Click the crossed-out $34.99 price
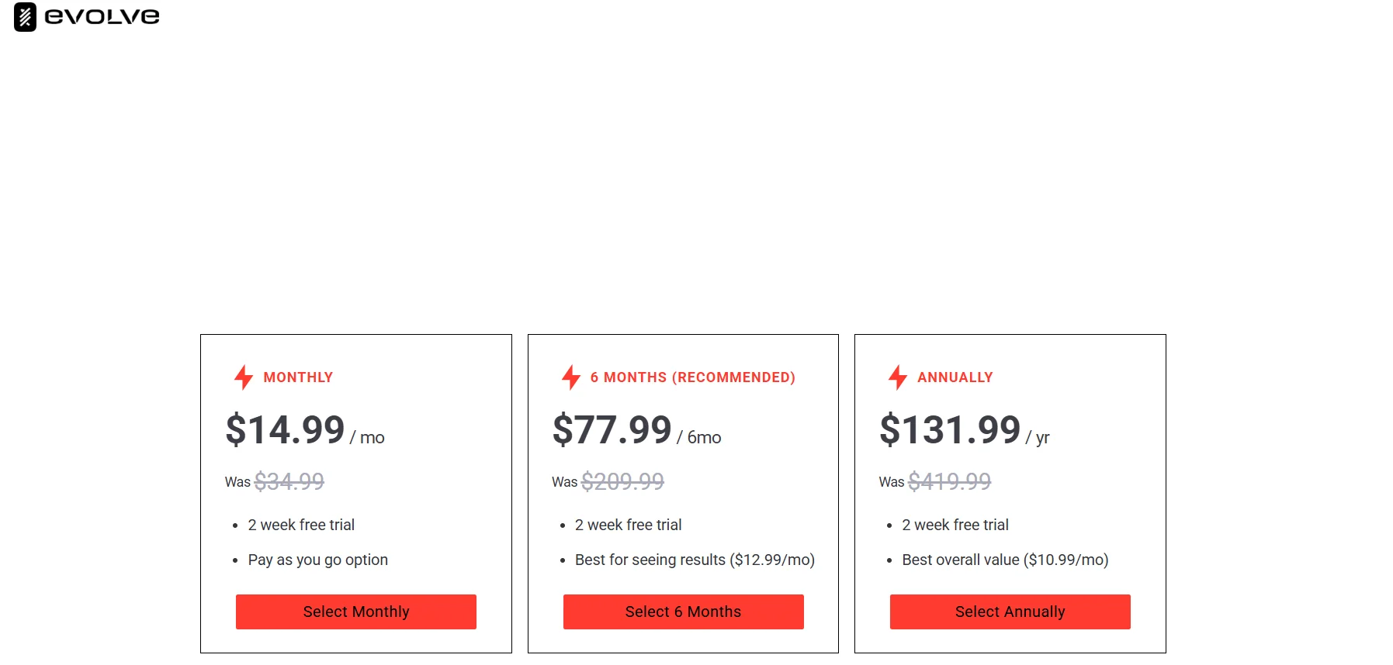The width and height of the screenshot is (1393, 665). click(289, 481)
